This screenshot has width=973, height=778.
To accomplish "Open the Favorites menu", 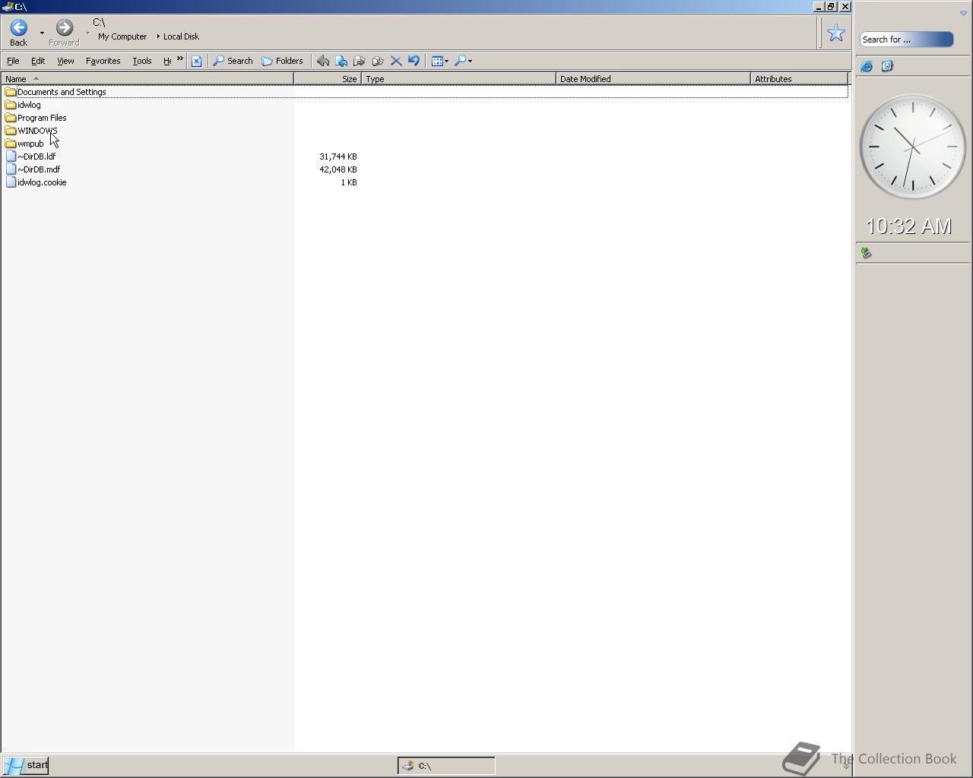I will coord(103,61).
